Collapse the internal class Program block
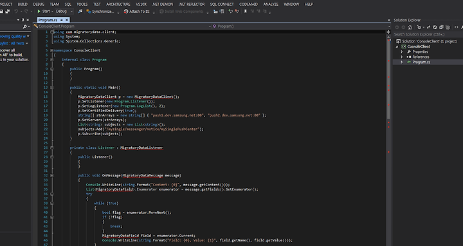This screenshot has height=246, width=463. (x=52, y=60)
